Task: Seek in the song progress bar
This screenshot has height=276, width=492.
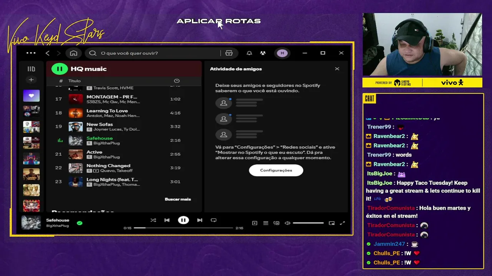Action: [x=183, y=228]
